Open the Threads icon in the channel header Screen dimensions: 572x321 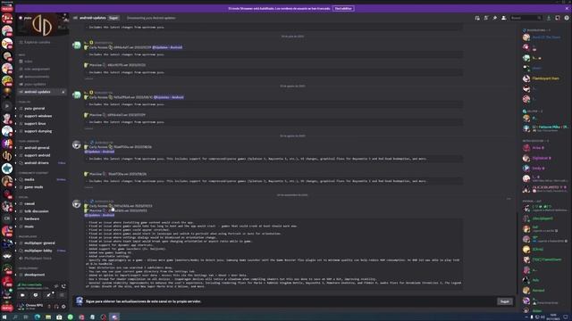(477, 18)
